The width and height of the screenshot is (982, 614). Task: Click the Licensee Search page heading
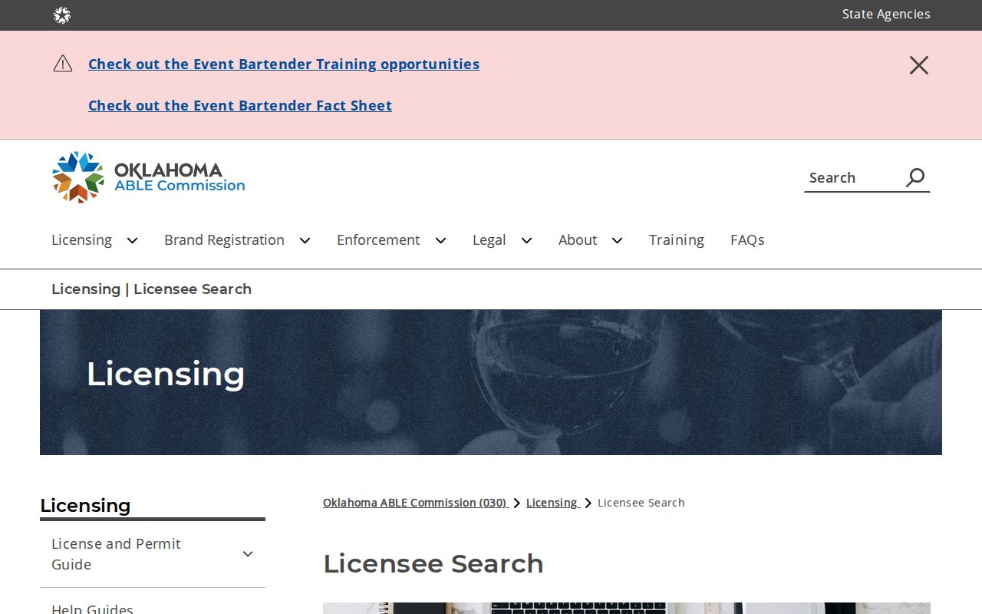tap(433, 563)
